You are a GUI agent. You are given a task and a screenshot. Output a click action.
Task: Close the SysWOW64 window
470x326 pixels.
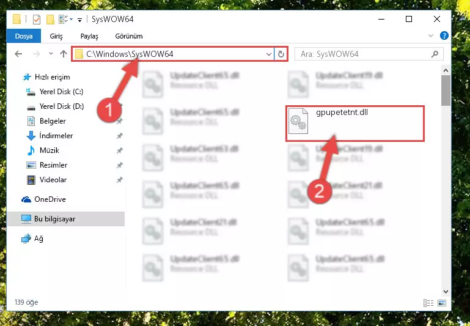tap(437, 19)
